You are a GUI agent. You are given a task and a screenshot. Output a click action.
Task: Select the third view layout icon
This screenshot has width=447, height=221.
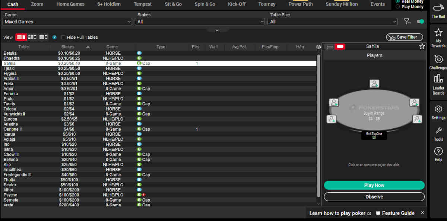[x=44, y=37]
